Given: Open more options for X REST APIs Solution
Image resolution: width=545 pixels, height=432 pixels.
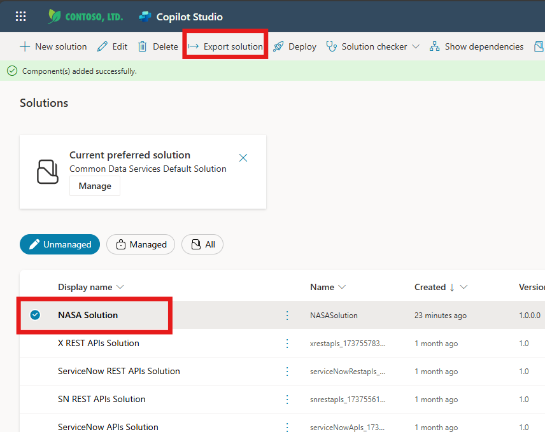Looking at the screenshot, I should tap(287, 344).
